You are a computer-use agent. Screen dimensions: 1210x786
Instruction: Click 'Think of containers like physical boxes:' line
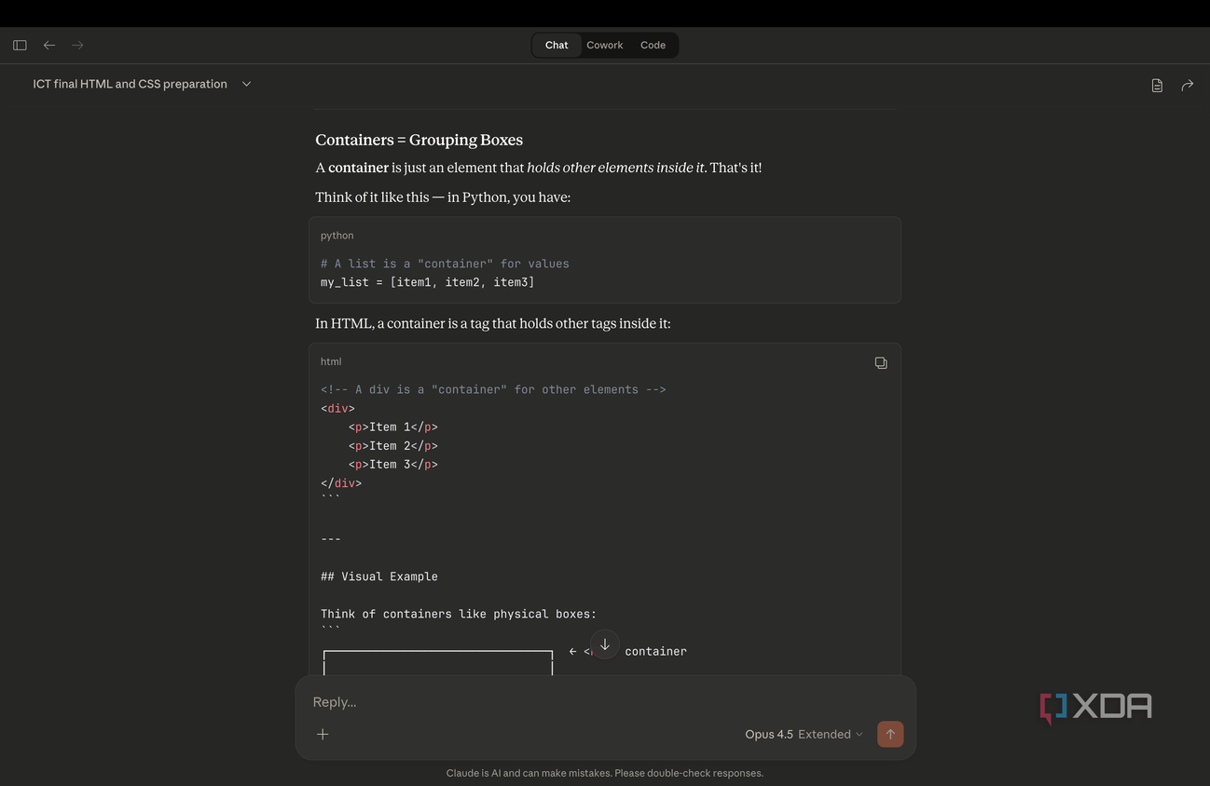(459, 614)
